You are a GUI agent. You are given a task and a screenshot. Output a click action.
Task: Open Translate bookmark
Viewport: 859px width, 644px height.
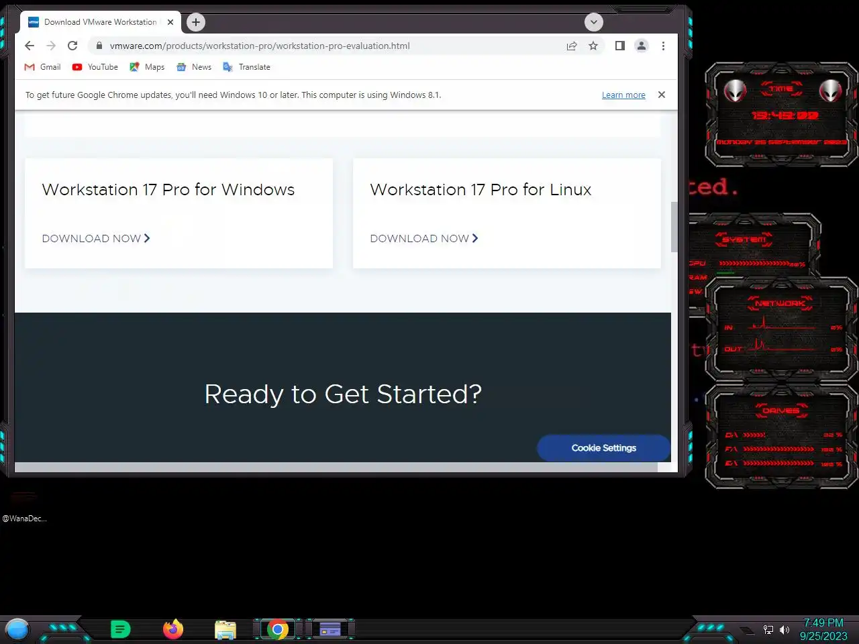click(x=246, y=67)
